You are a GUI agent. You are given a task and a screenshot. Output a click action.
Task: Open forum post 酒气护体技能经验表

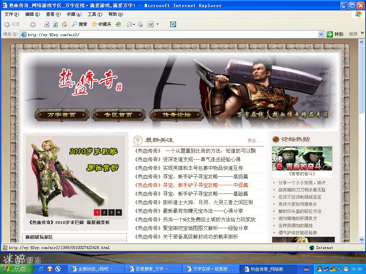tap(298, 233)
